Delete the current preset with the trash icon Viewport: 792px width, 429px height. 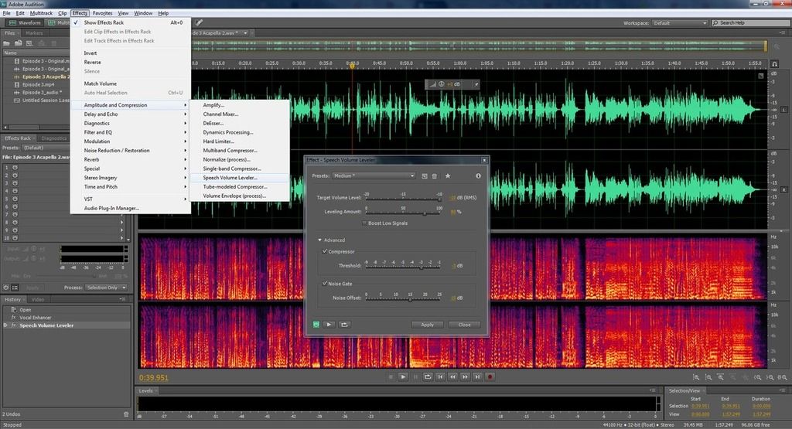pyautogui.click(x=435, y=176)
